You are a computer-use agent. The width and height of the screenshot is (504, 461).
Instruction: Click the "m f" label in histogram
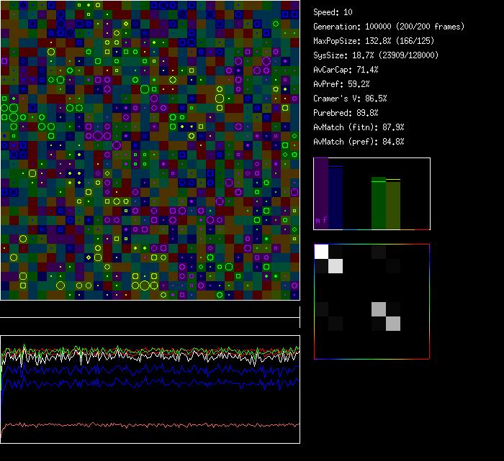pyautogui.click(x=321, y=220)
